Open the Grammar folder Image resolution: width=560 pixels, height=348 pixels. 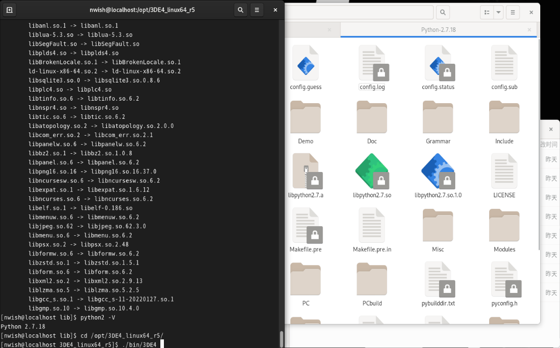point(438,117)
